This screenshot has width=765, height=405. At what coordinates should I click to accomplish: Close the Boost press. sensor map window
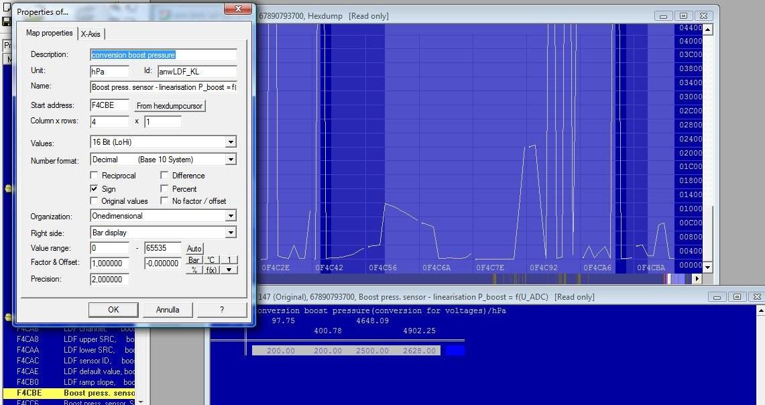757,296
